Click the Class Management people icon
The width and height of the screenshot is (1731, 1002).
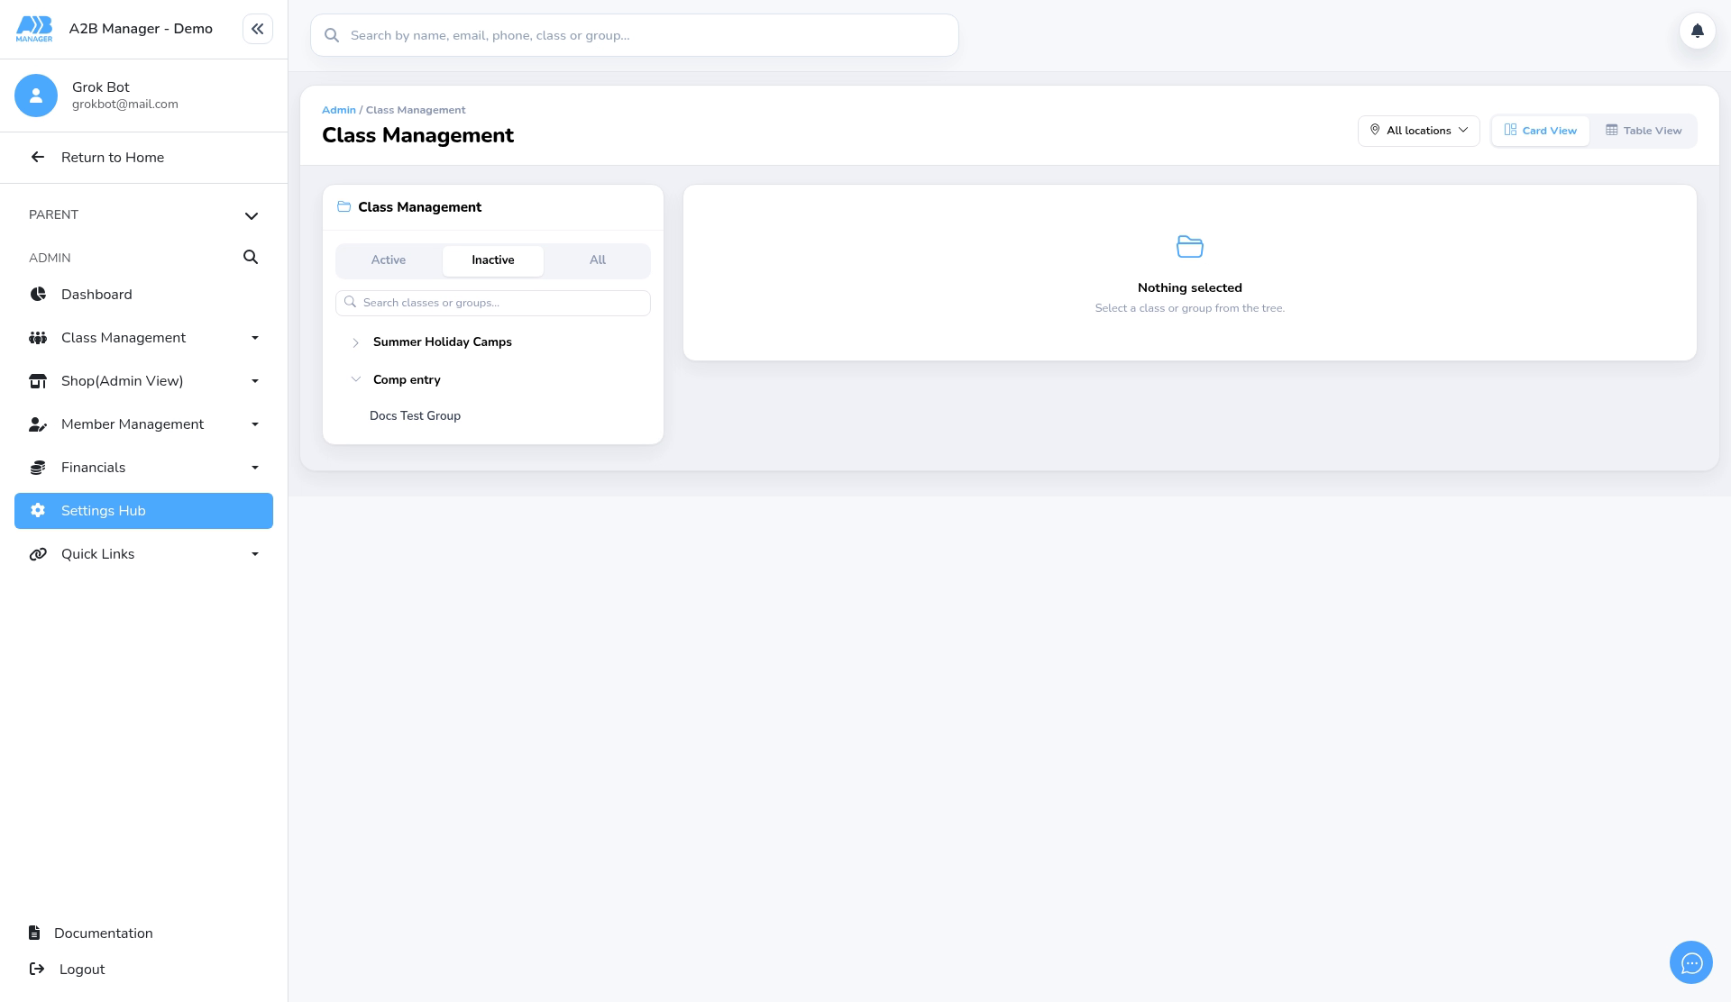coord(38,338)
